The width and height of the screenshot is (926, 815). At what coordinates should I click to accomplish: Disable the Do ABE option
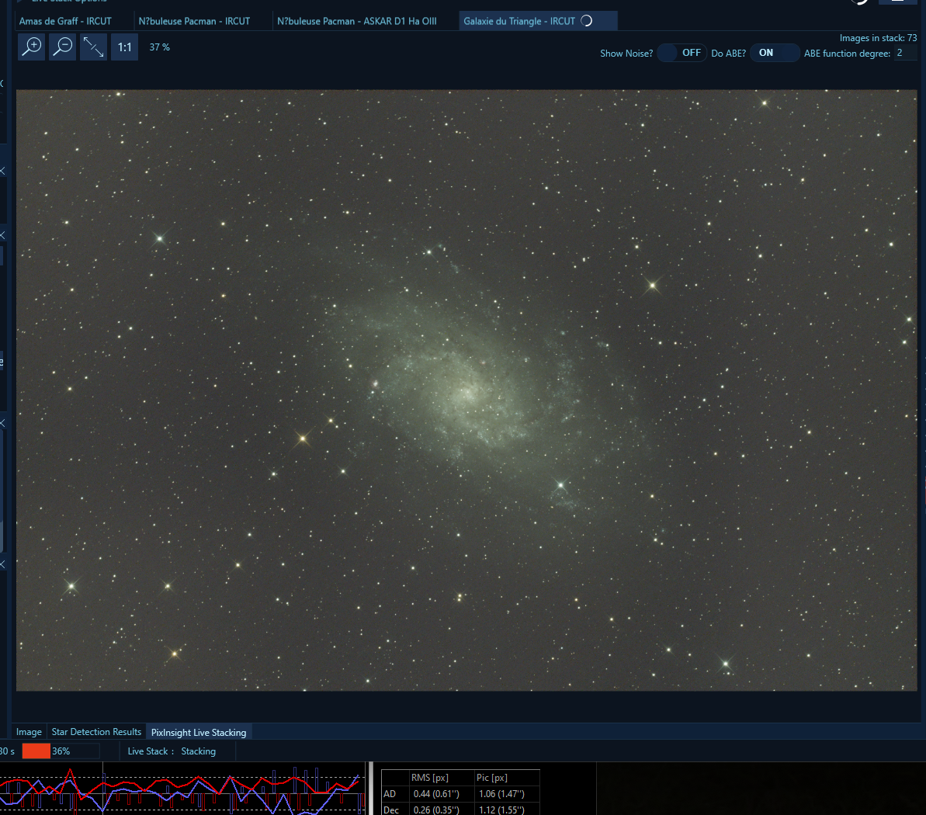click(774, 53)
